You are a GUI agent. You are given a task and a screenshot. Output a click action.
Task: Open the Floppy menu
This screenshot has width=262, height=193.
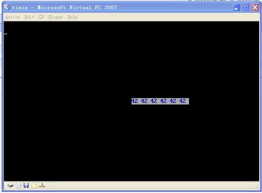tap(56, 17)
